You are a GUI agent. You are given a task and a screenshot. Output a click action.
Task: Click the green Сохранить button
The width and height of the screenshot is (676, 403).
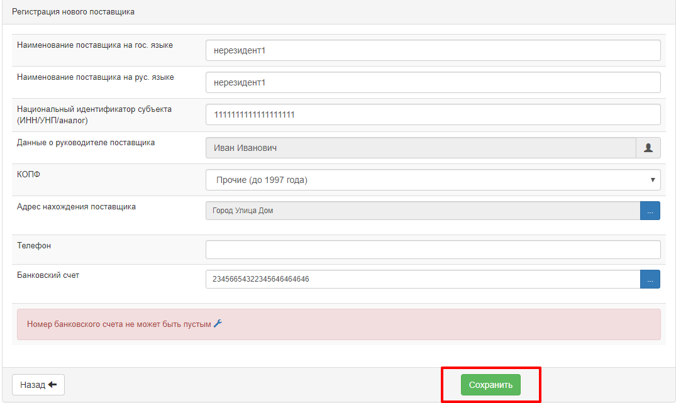pyautogui.click(x=490, y=385)
